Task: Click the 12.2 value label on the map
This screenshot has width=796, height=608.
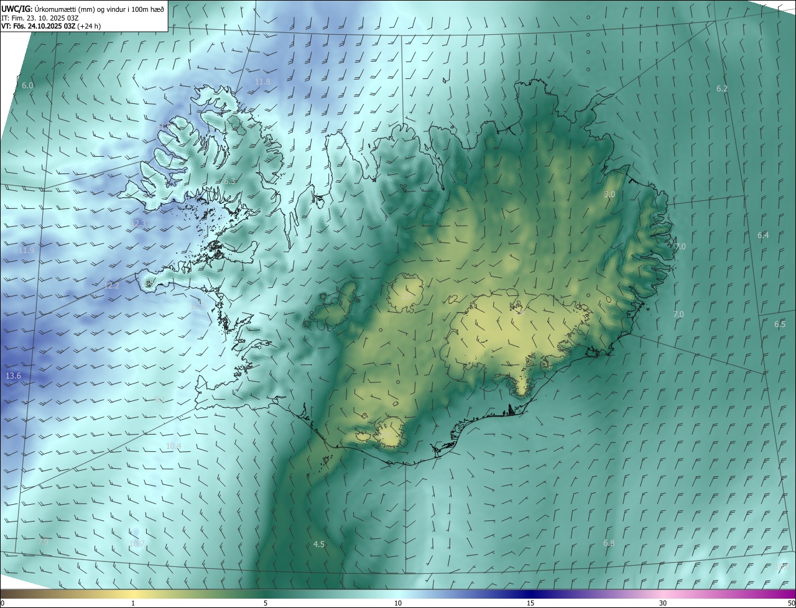Action: pos(111,286)
